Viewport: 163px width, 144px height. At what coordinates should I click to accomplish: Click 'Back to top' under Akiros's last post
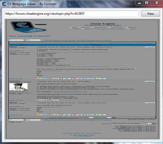tap(16, 115)
